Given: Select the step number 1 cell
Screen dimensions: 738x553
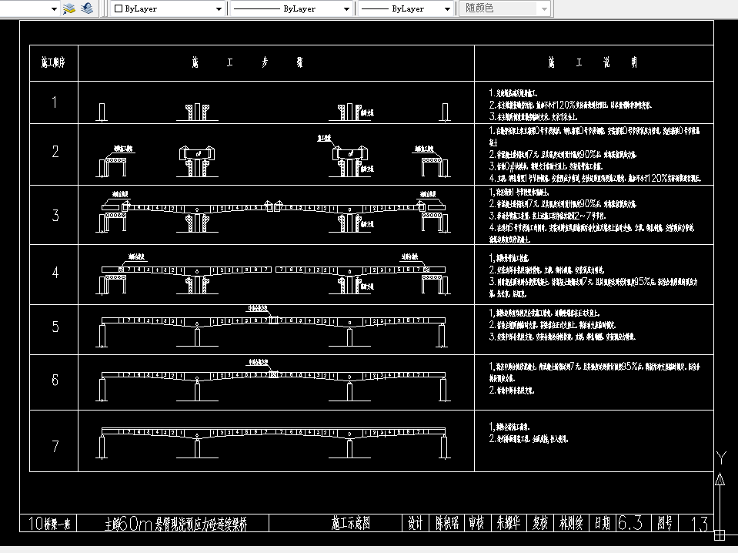Looking at the screenshot, I should (54, 102).
